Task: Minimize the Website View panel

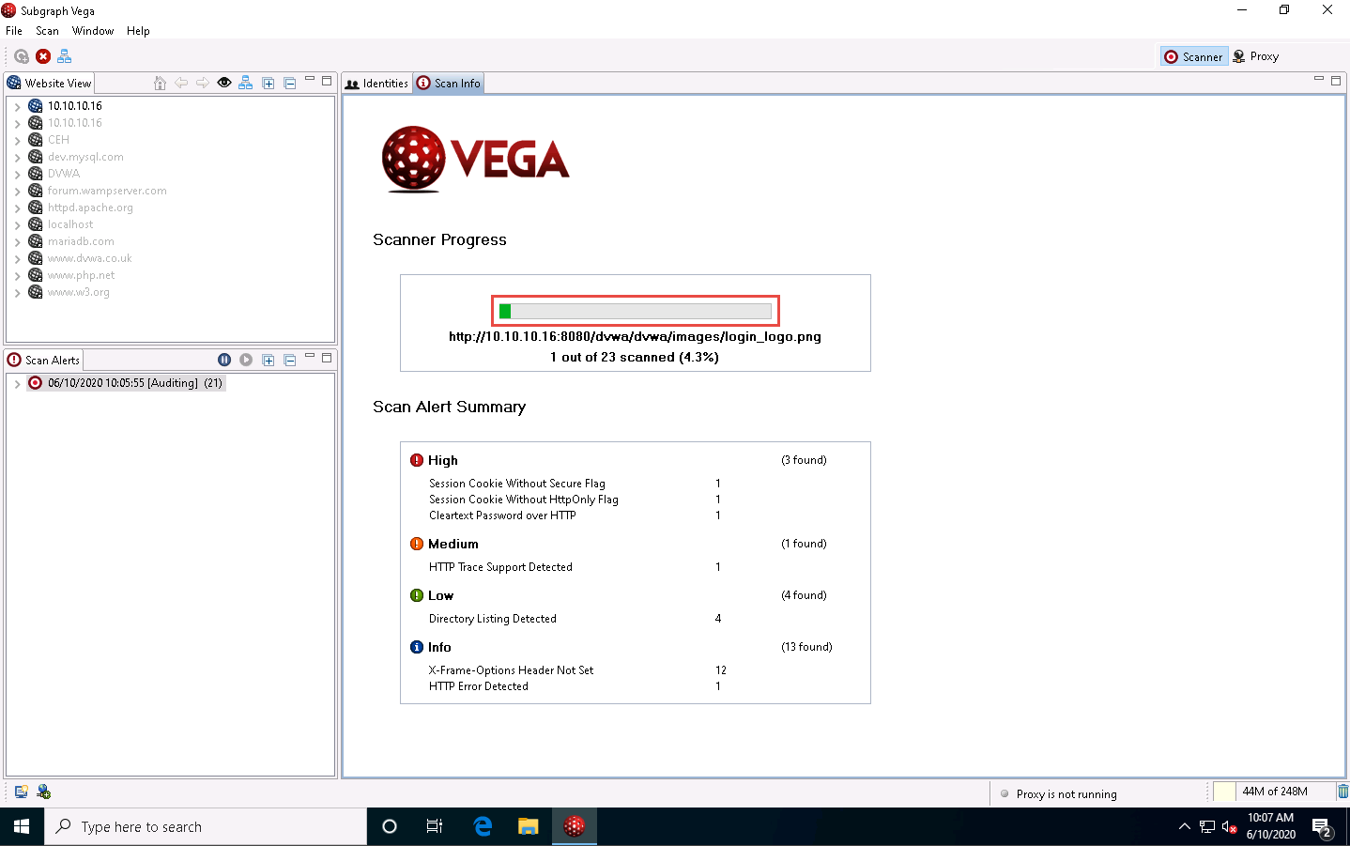Action: point(310,81)
